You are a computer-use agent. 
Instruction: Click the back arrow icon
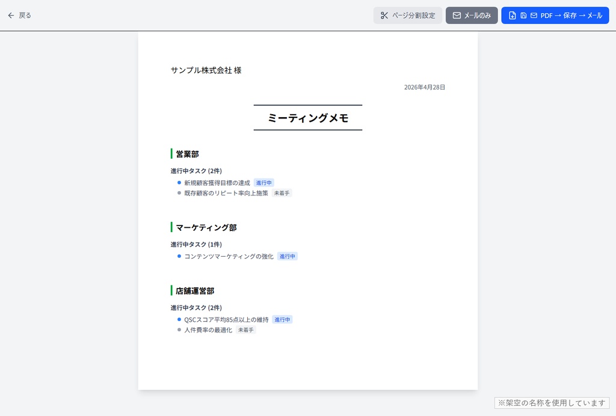(x=11, y=15)
